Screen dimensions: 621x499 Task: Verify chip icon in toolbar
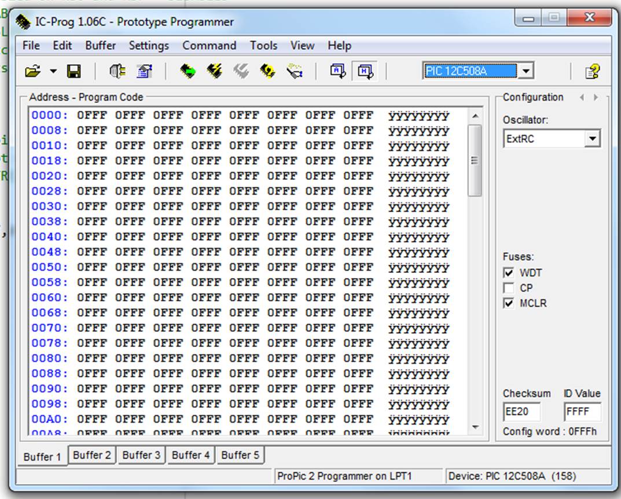(x=295, y=71)
